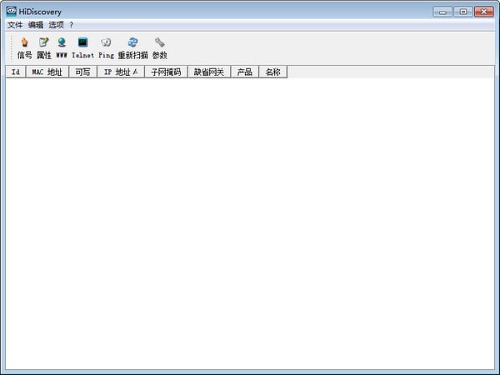This screenshot has width=500, height=375.
Task: Start a Telnet session from toolbar
Action: click(82, 47)
